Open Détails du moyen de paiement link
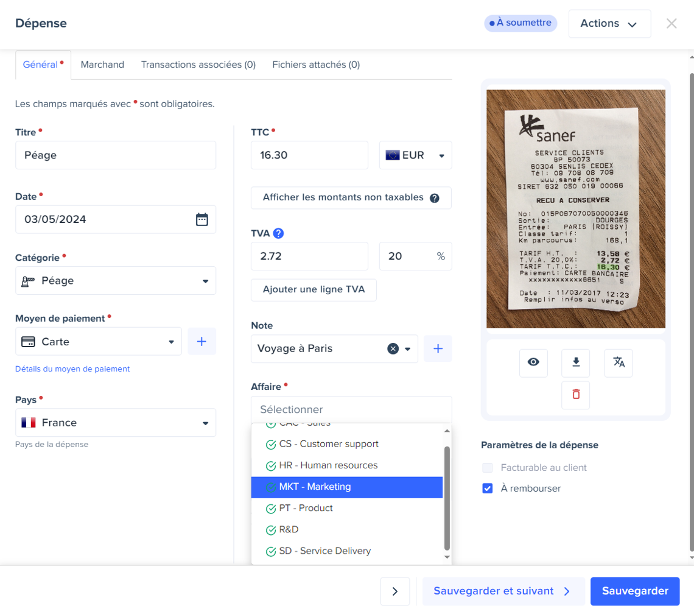Viewport: 694px width, 614px height. [72, 369]
